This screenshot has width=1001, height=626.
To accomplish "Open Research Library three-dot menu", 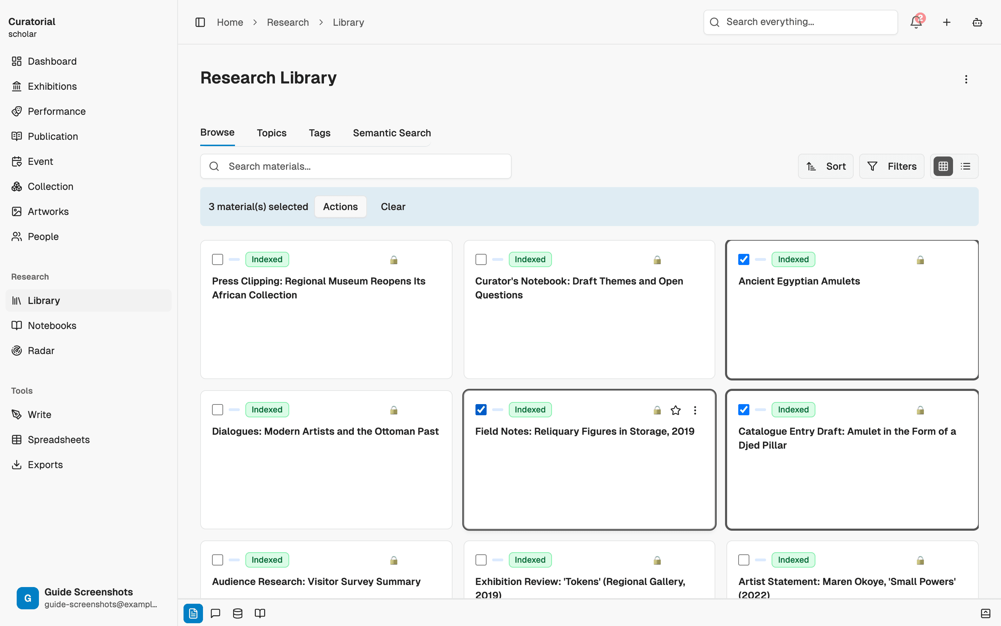I will click(x=966, y=79).
